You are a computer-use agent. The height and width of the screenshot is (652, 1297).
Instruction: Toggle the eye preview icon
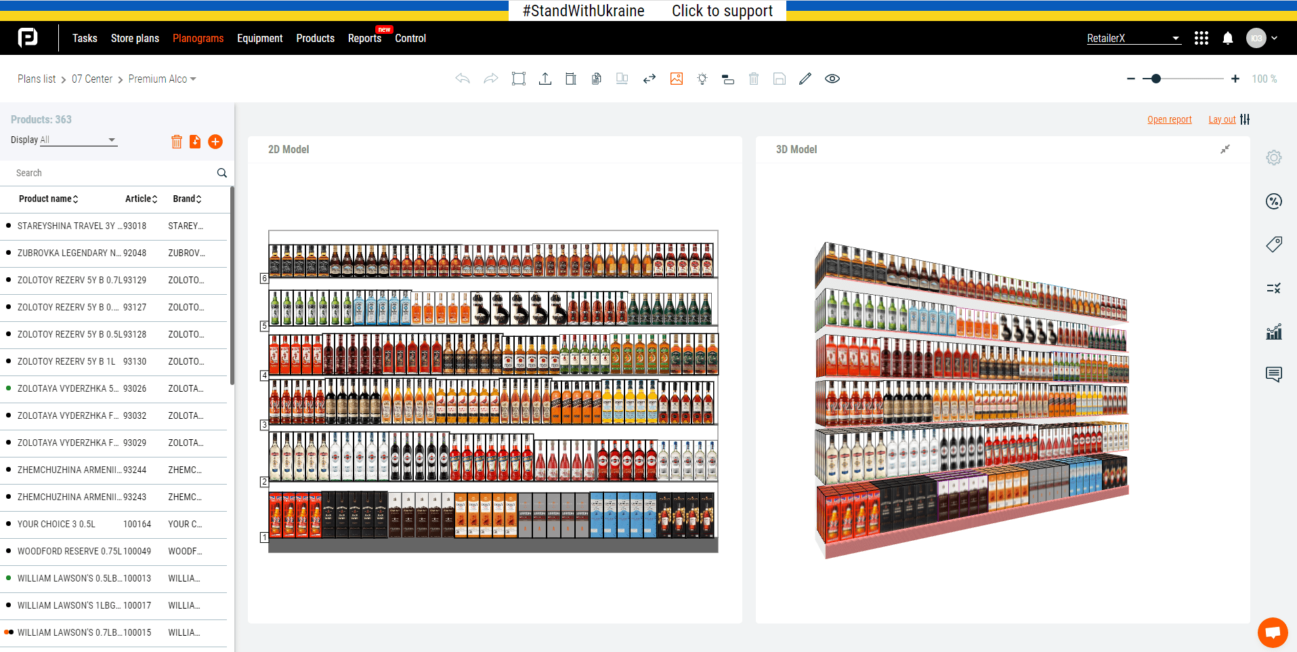pyautogui.click(x=832, y=79)
